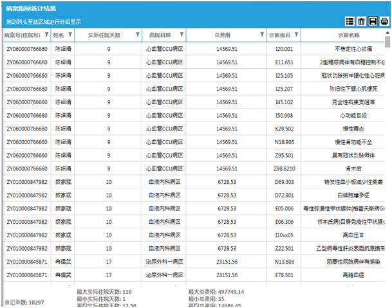This screenshot has height=308, width=392.
Task: Click diagnosis code D69.303 cell
Action: pos(284,182)
